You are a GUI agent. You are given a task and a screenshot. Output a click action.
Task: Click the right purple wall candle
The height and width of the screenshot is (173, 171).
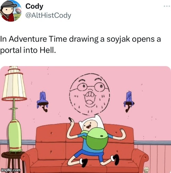[x=129, y=101]
